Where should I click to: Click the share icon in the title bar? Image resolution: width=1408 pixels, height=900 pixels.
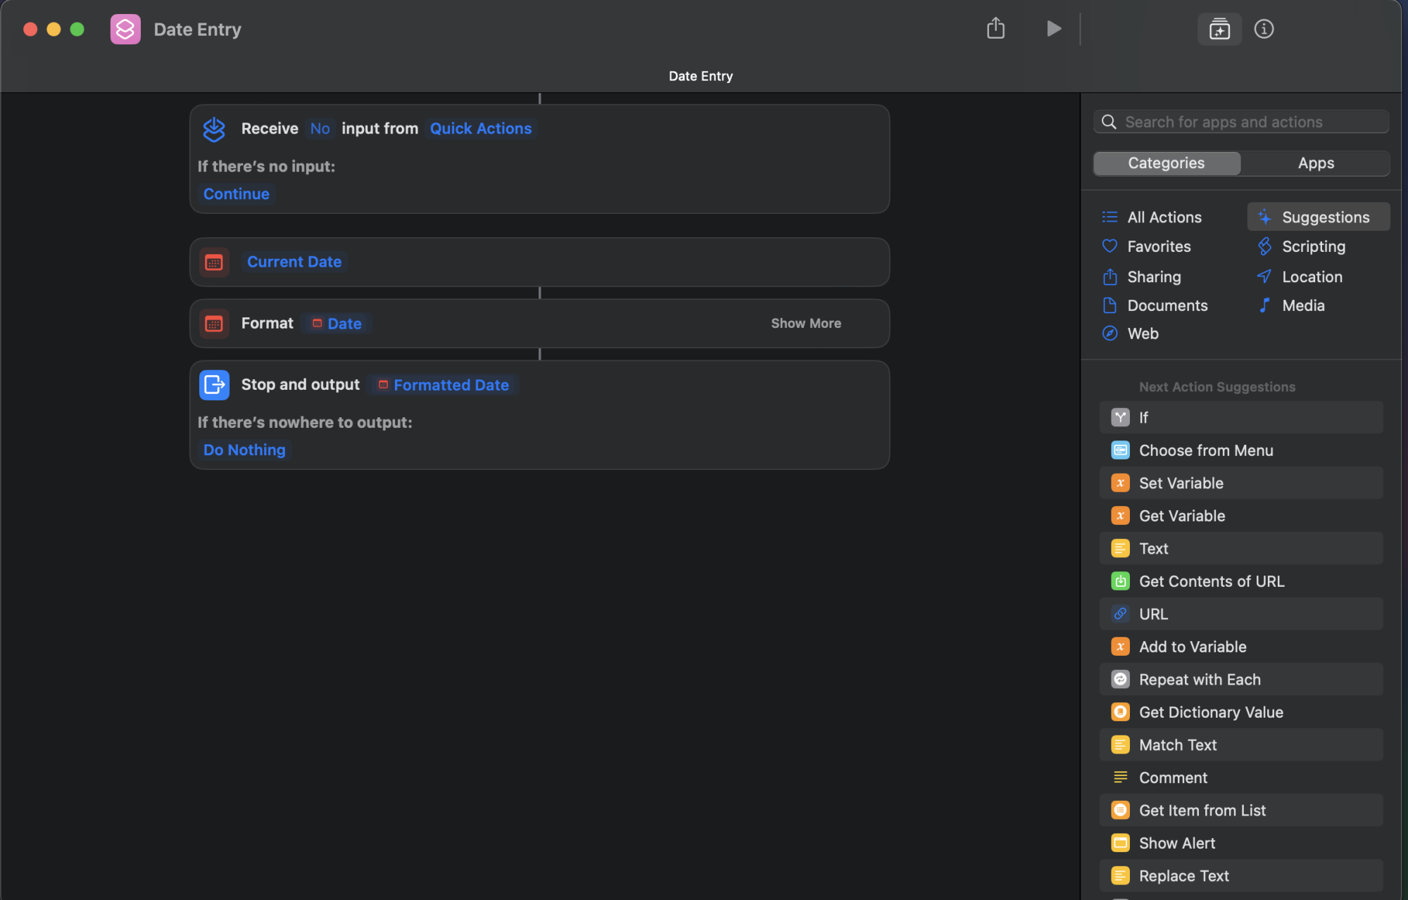tap(995, 29)
